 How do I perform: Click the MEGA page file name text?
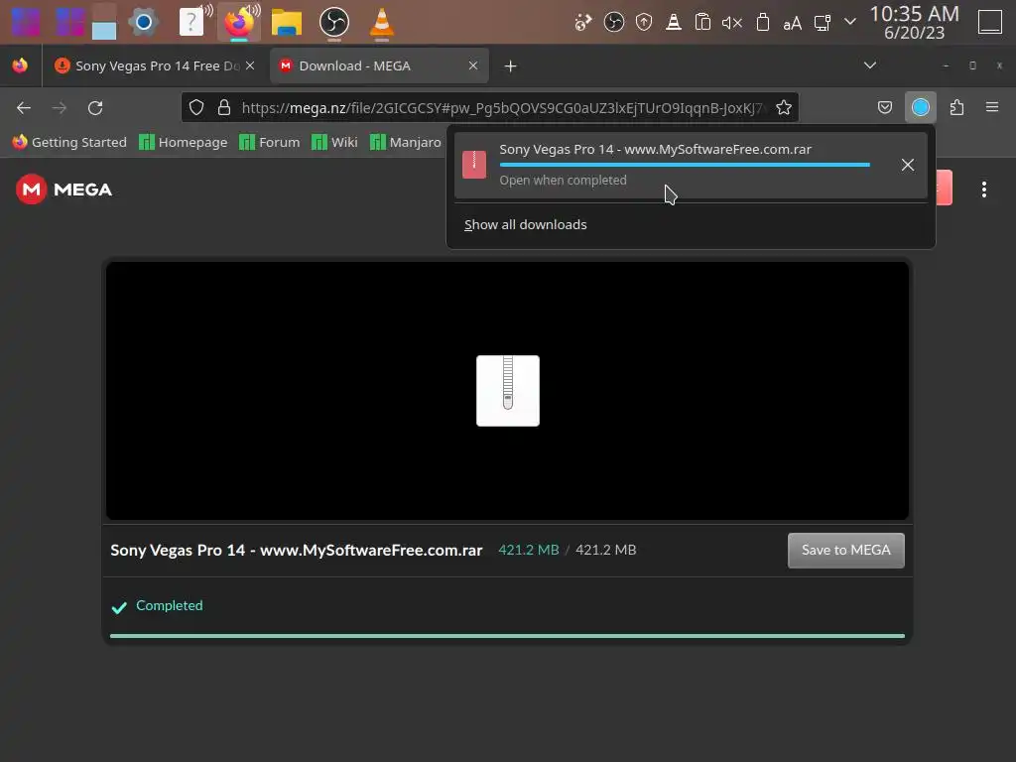coord(296,550)
